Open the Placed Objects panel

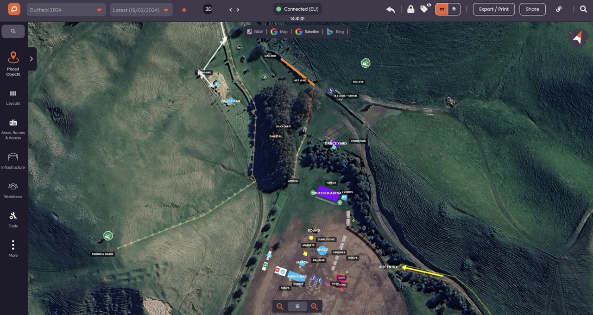(13, 63)
